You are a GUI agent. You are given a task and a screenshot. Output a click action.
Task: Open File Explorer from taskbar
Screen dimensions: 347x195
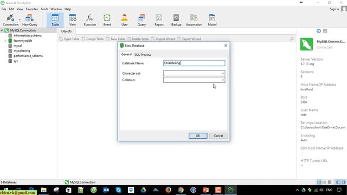[x=43, y=190]
